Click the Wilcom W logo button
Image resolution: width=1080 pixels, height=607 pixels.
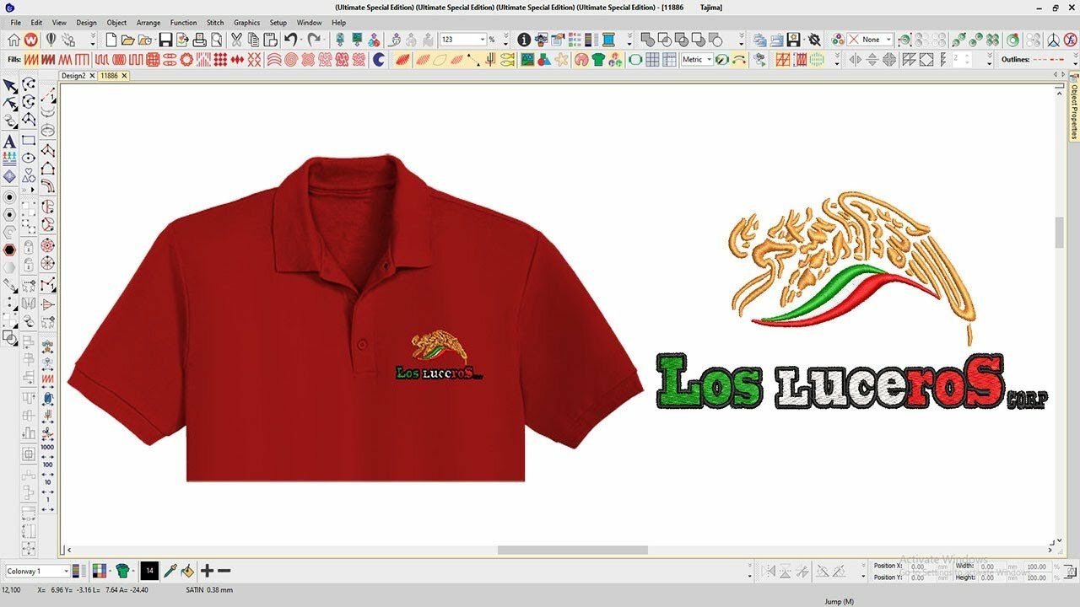pos(30,40)
